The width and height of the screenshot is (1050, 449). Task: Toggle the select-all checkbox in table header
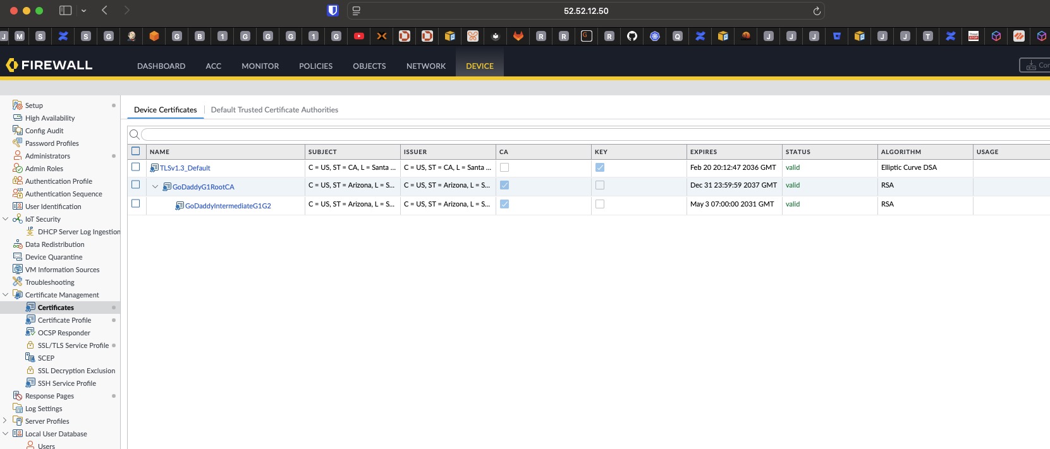135,152
